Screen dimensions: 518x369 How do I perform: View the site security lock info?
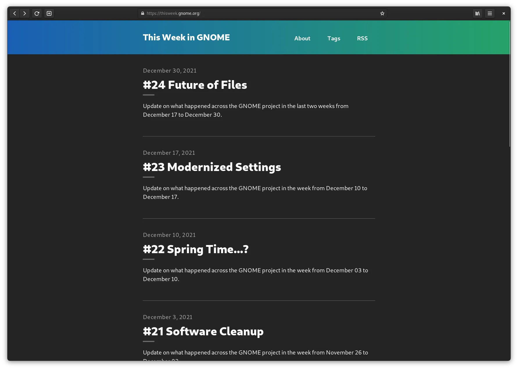(x=143, y=13)
